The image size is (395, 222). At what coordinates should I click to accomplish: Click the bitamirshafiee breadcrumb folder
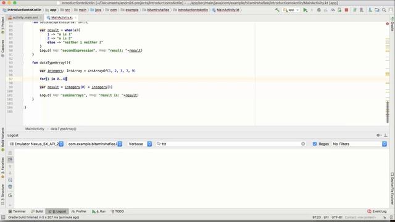(156, 10)
